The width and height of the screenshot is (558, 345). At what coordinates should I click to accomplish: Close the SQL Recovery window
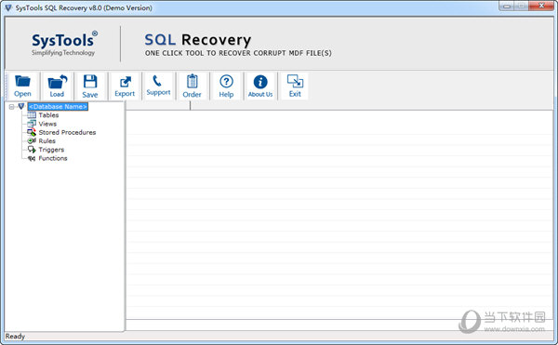click(541, 6)
